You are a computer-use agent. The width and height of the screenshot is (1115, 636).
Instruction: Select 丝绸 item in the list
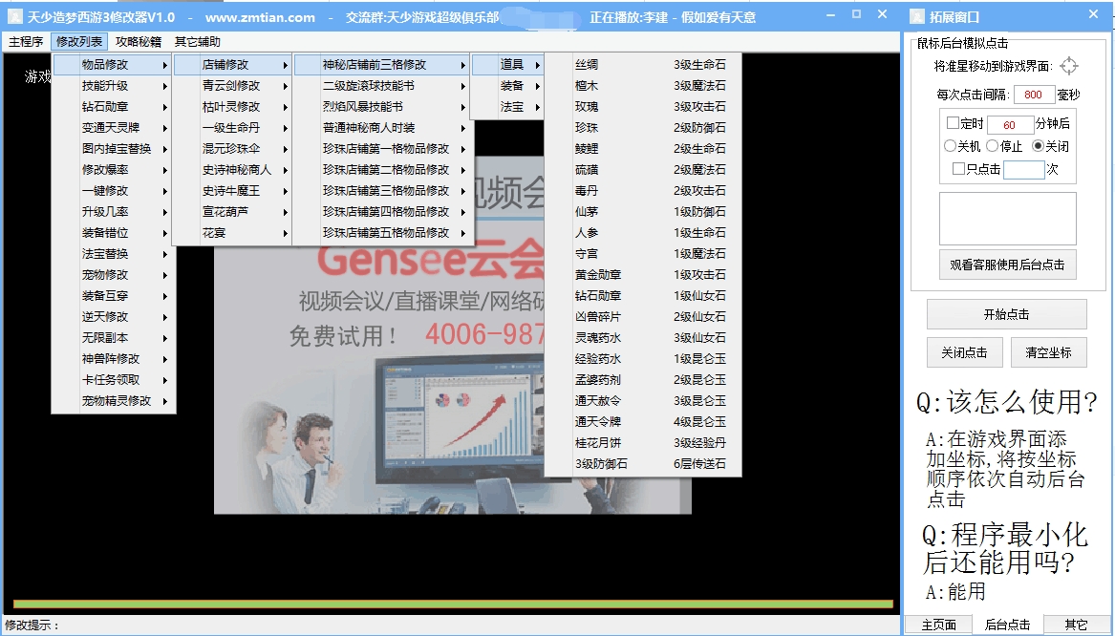coord(587,65)
